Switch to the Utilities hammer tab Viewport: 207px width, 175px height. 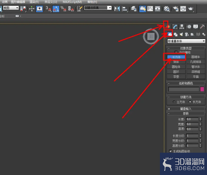tap(202, 27)
